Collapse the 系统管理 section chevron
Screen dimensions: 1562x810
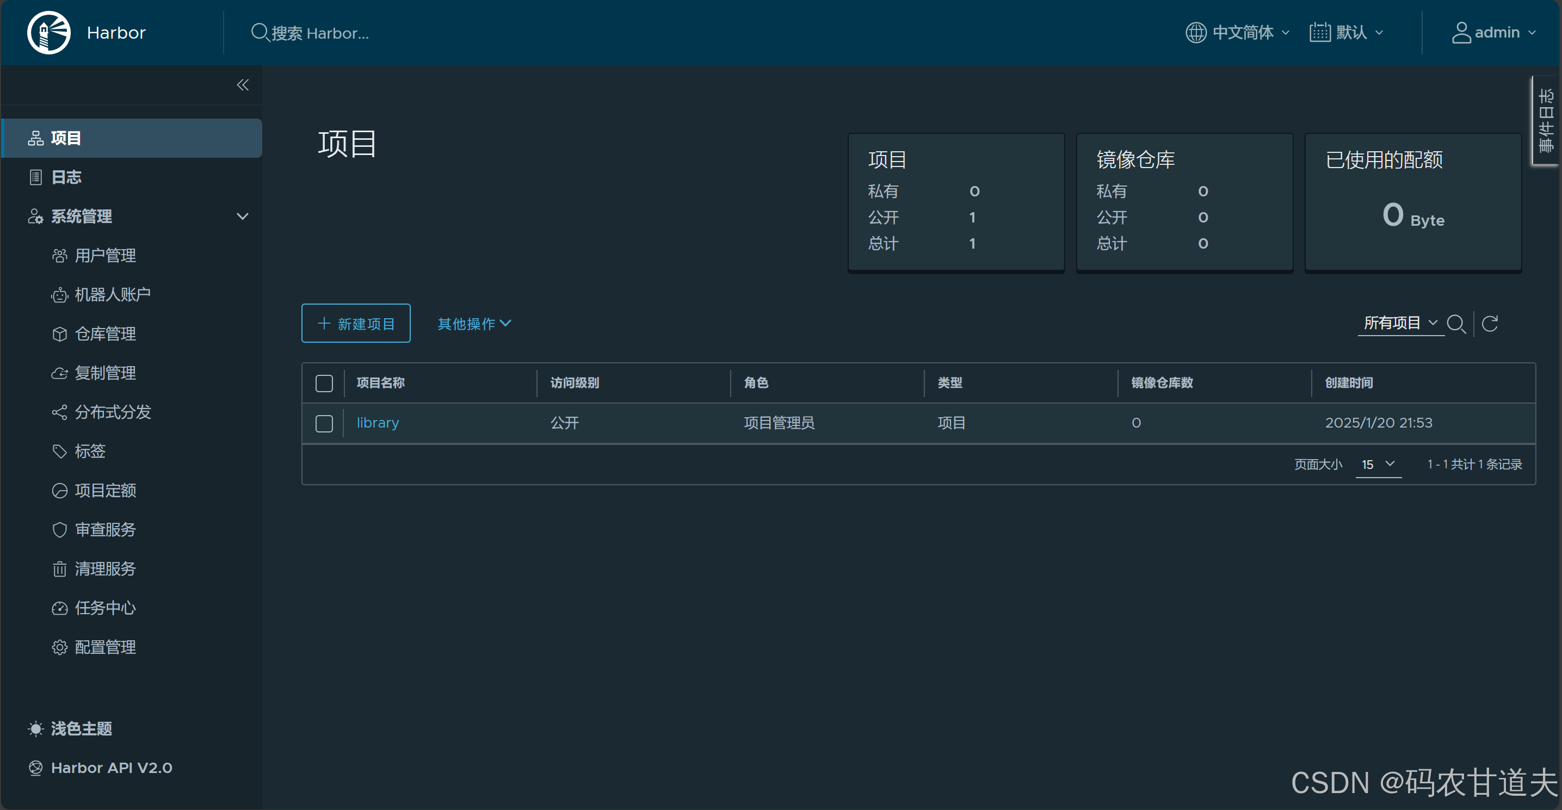(243, 217)
